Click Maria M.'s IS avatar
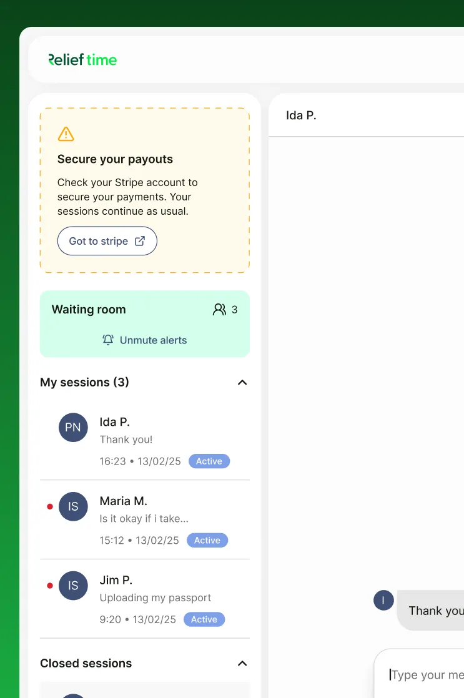Screen dimensions: 464x698 coord(73,506)
